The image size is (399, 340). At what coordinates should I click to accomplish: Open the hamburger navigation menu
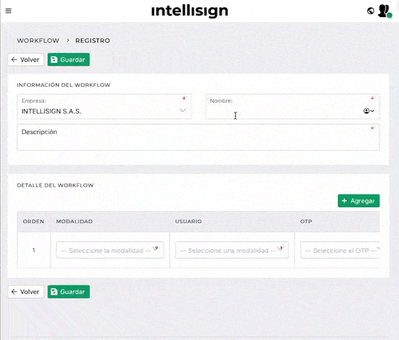coord(8,11)
